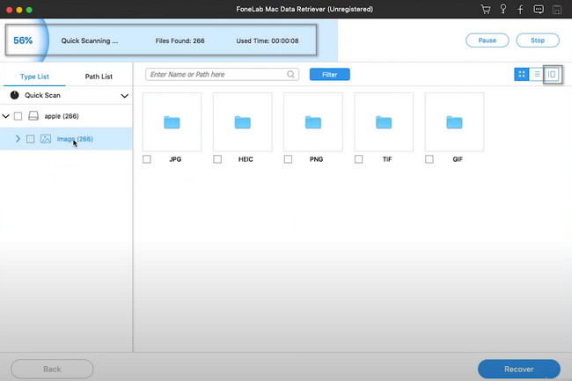Image resolution: width=572 pixels, height=381 pixels.
Task: Click the search magnifier icon
Action: (290, 75)
